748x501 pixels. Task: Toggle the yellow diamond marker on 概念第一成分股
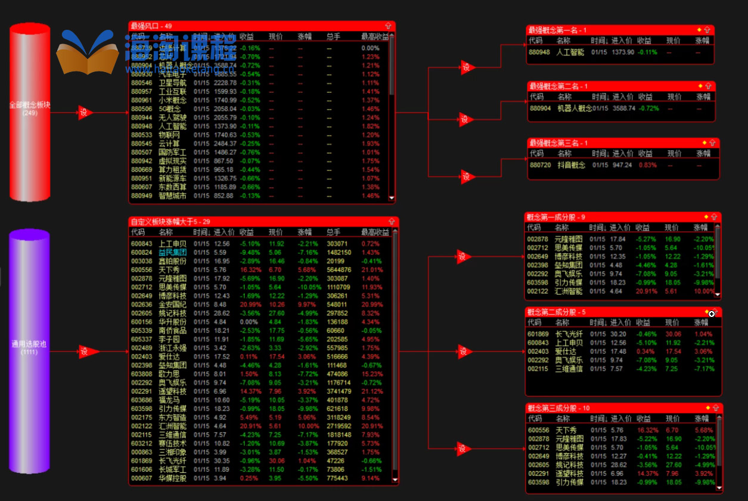706,217
